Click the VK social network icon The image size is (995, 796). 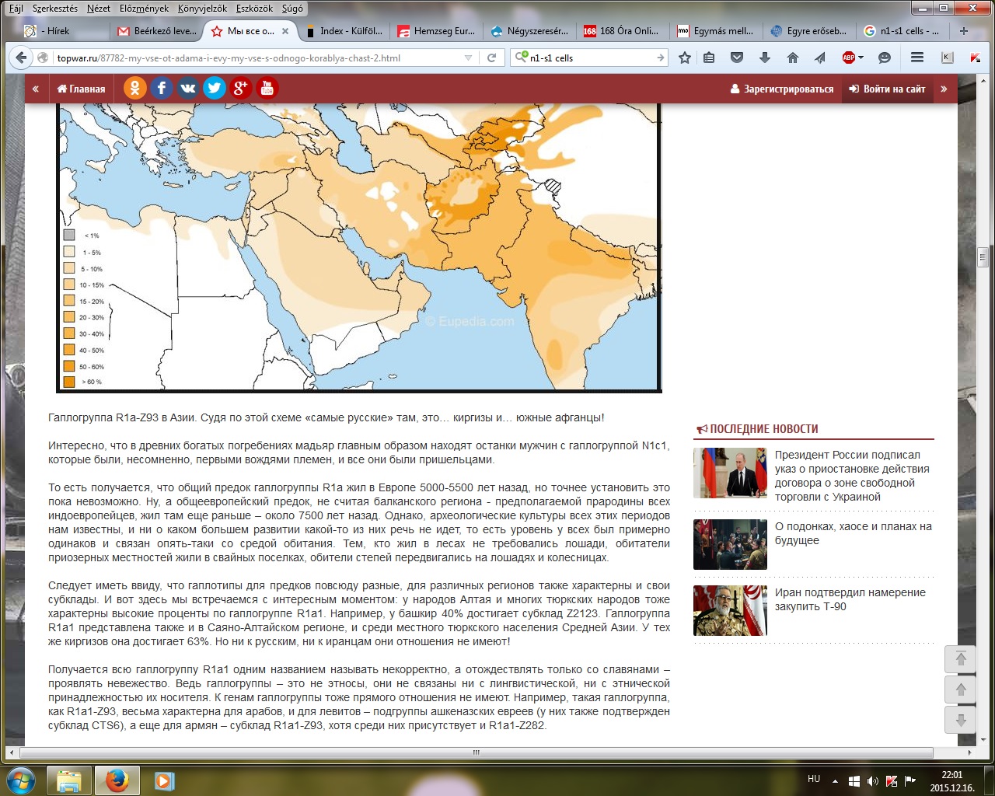click(187, 89)
